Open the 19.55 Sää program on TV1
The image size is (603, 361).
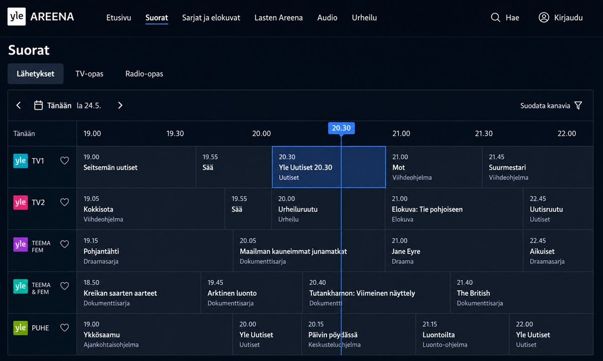pyautogui.click(x=234, y=167)
